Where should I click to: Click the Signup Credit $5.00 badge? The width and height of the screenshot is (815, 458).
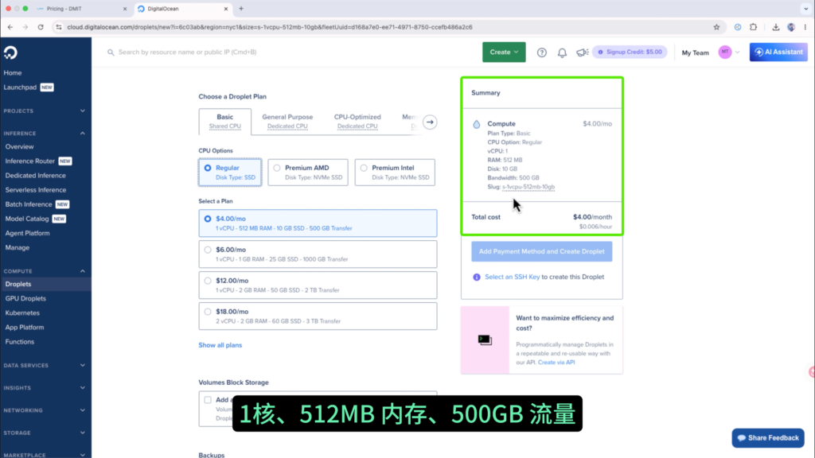pos(630,52)
